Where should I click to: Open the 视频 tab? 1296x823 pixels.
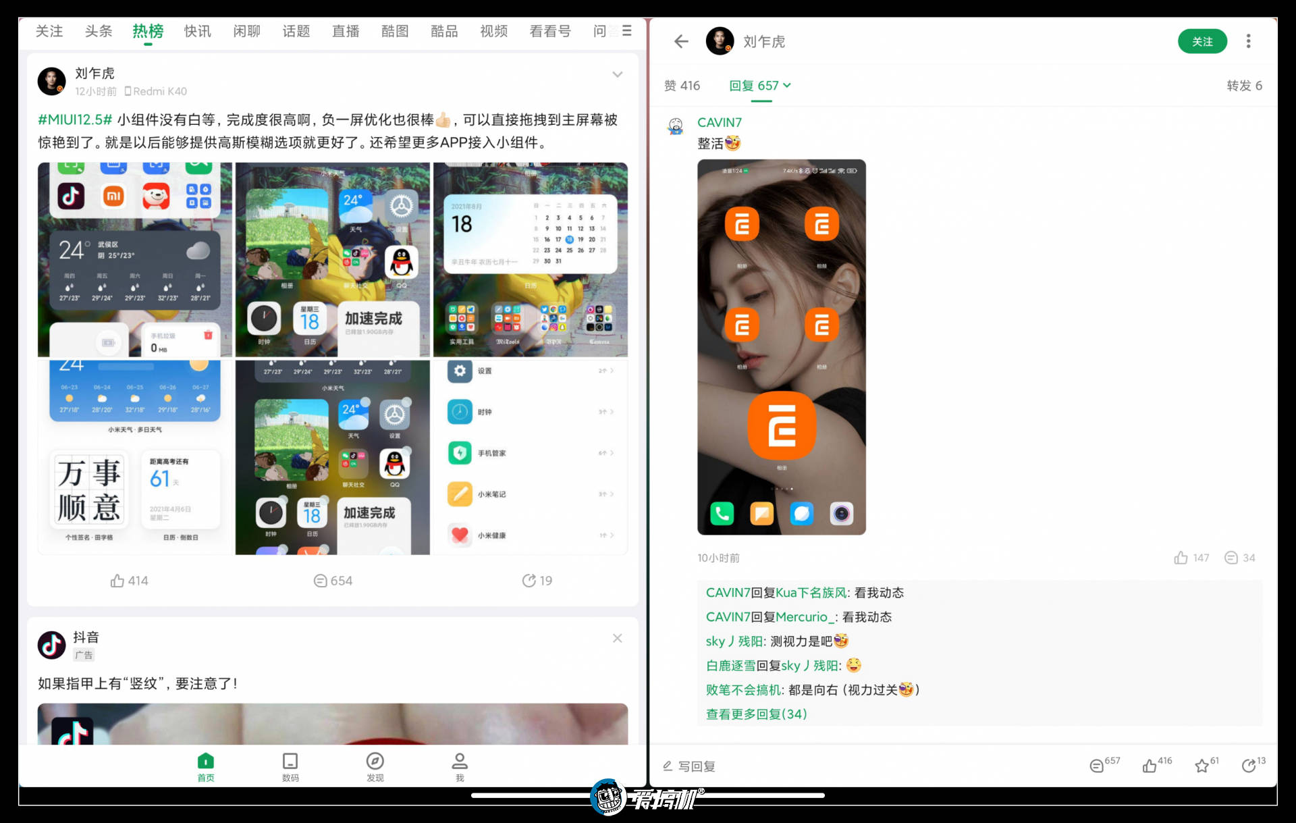(x=493, y=31)
